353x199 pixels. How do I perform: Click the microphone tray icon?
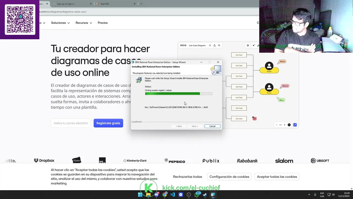(x=315, y=195)
